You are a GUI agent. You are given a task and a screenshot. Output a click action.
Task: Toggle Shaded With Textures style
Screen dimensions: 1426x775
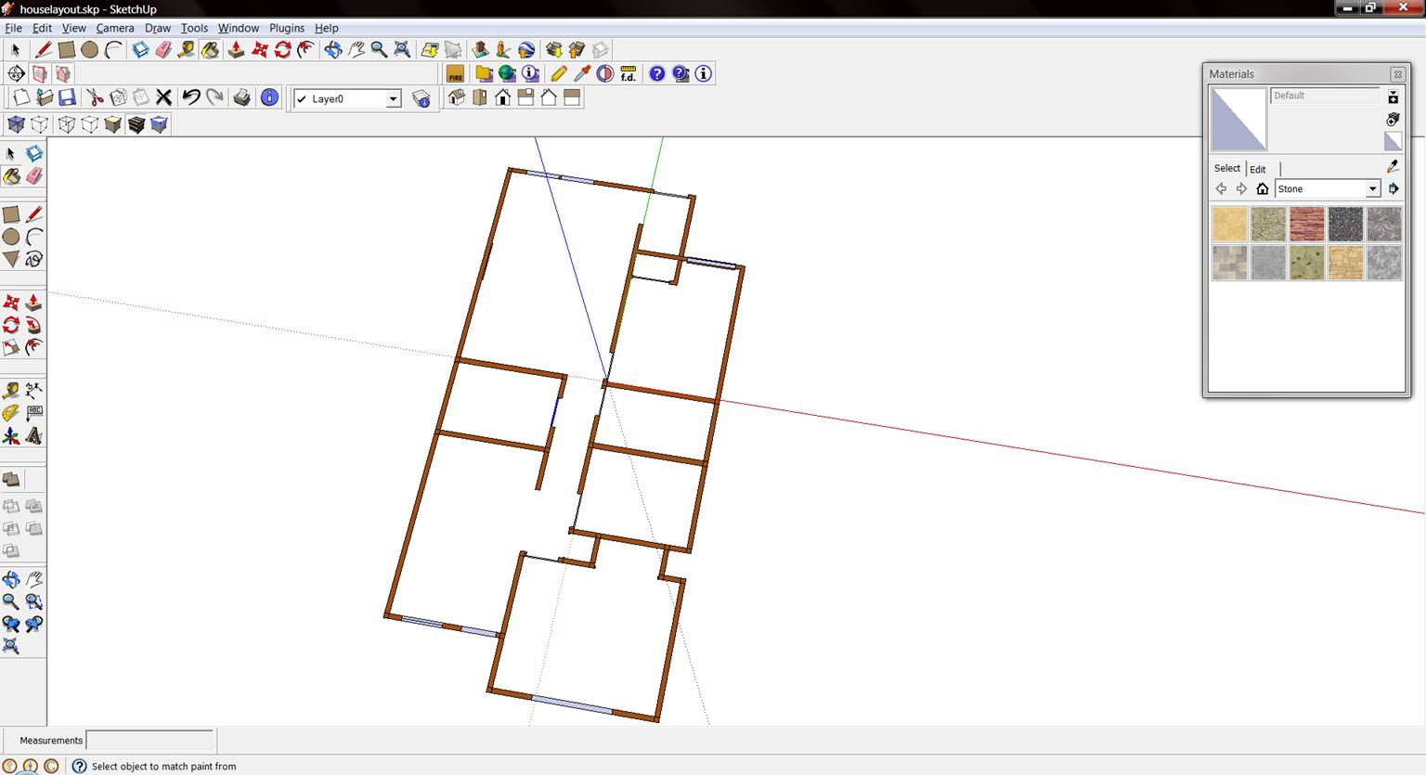[x=136, y=123]
